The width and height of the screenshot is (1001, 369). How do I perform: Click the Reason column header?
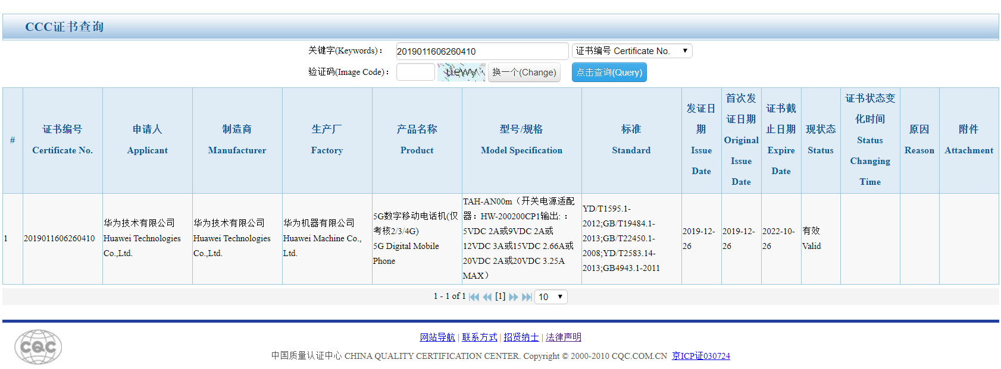click(919, 140)
